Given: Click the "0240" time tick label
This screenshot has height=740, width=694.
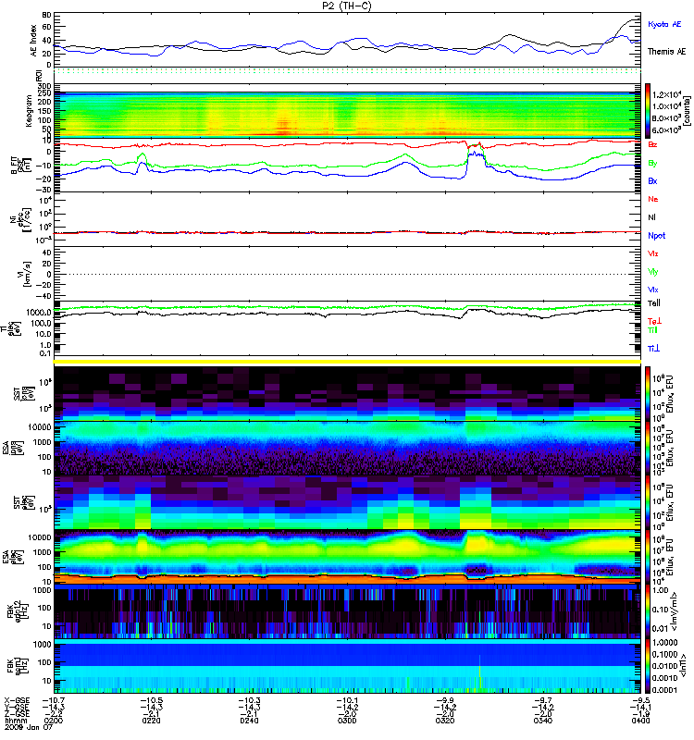Looking at the screenshot, I should (x=249, y=721).
